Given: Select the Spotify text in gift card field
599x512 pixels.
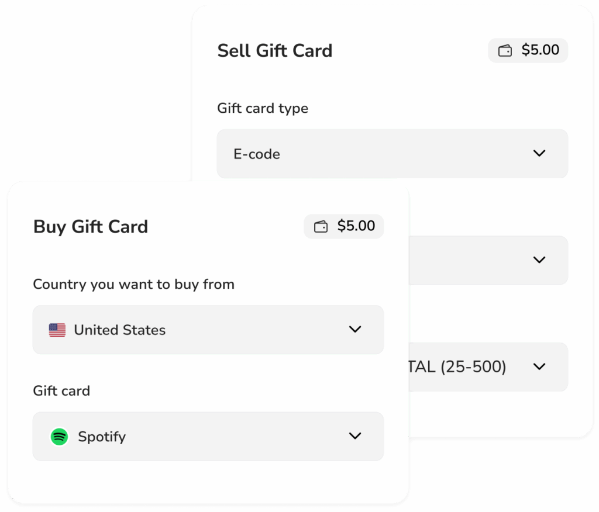Looking at the screenshot, I should click(x=102, y=437).
